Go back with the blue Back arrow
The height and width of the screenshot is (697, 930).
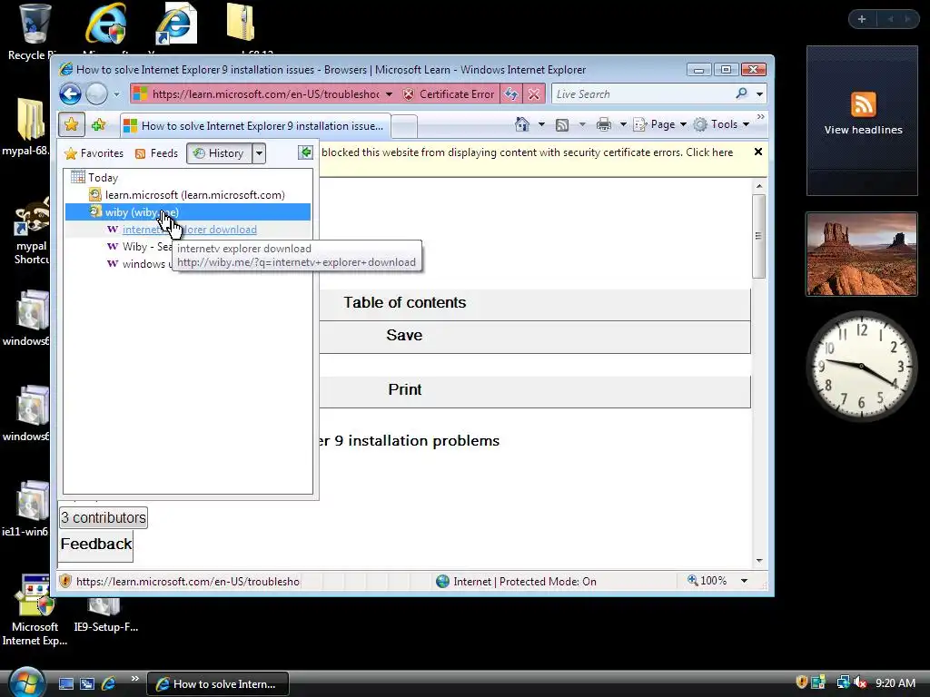70,93
